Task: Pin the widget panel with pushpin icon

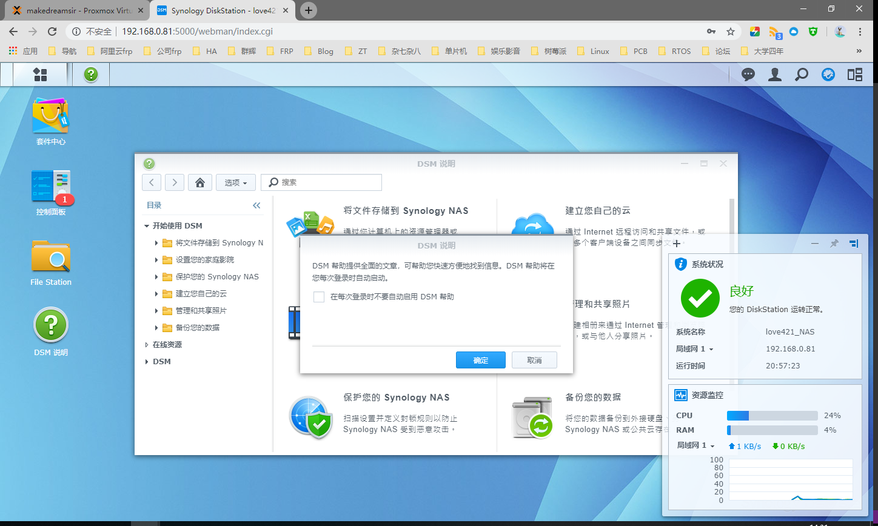Action: (834, 244)
